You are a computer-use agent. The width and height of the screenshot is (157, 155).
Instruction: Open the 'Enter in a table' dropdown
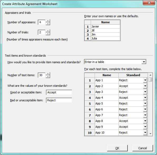[x=144, y=62]
